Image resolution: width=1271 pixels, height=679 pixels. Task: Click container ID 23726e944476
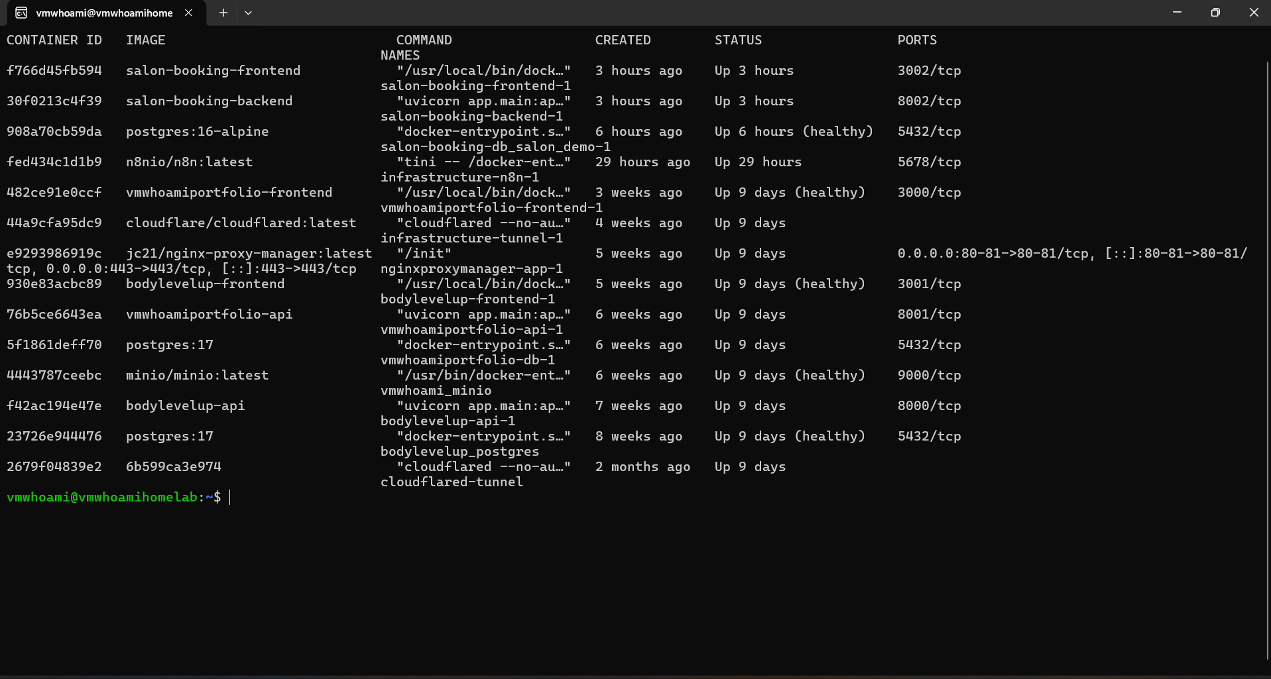coord(54,436)
